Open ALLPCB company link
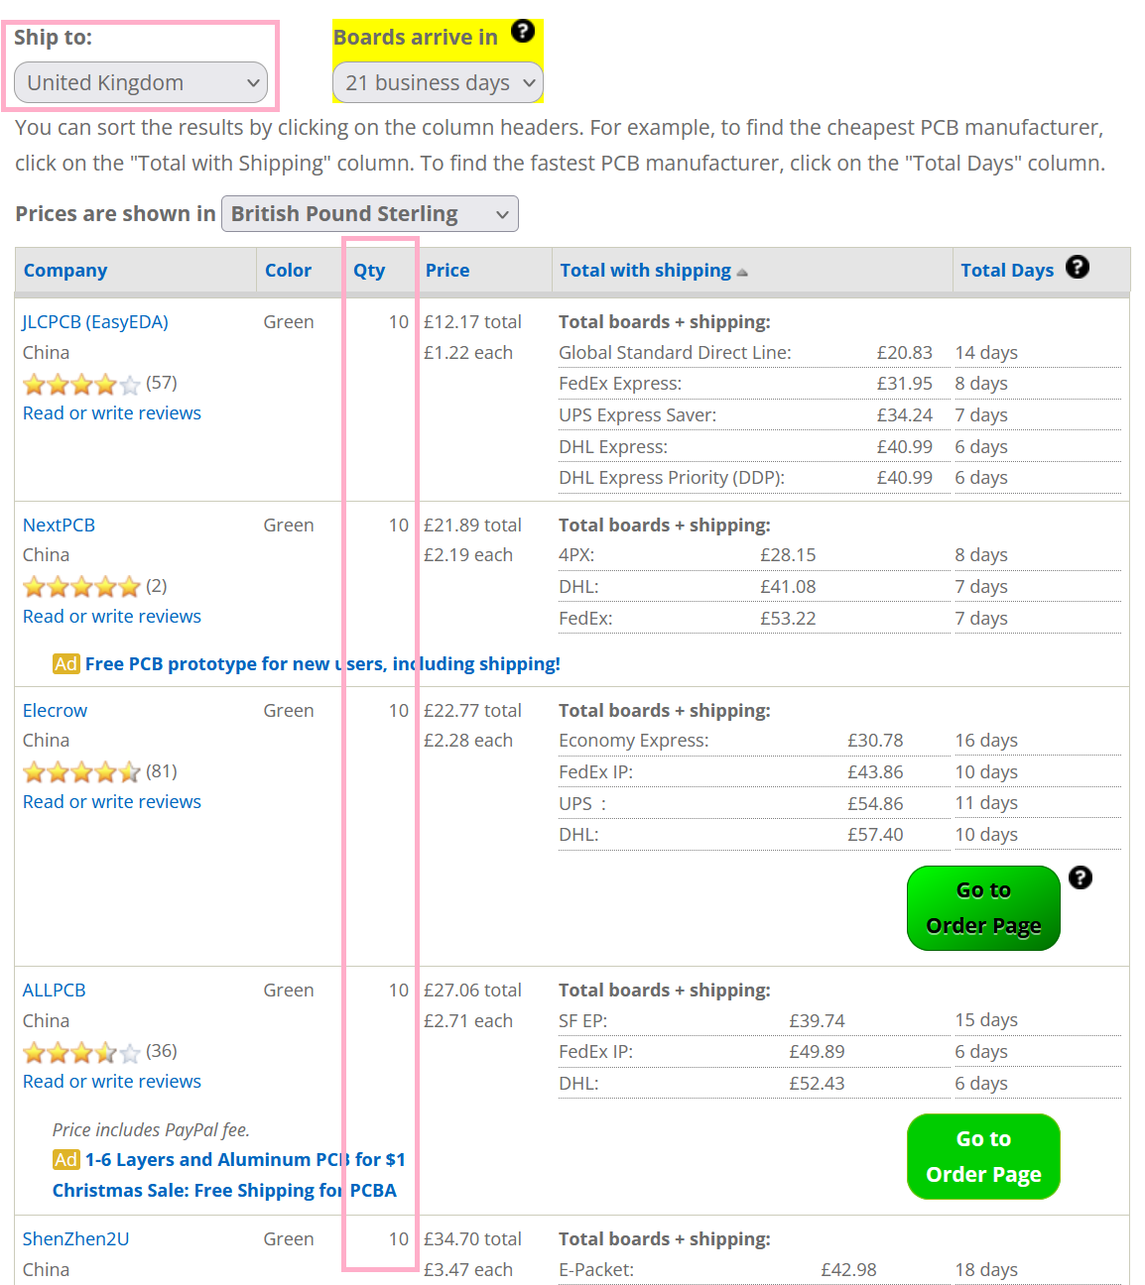The width and height of the screenshot is (1145, 1285). pyautogui.click(x=55, y=991)
